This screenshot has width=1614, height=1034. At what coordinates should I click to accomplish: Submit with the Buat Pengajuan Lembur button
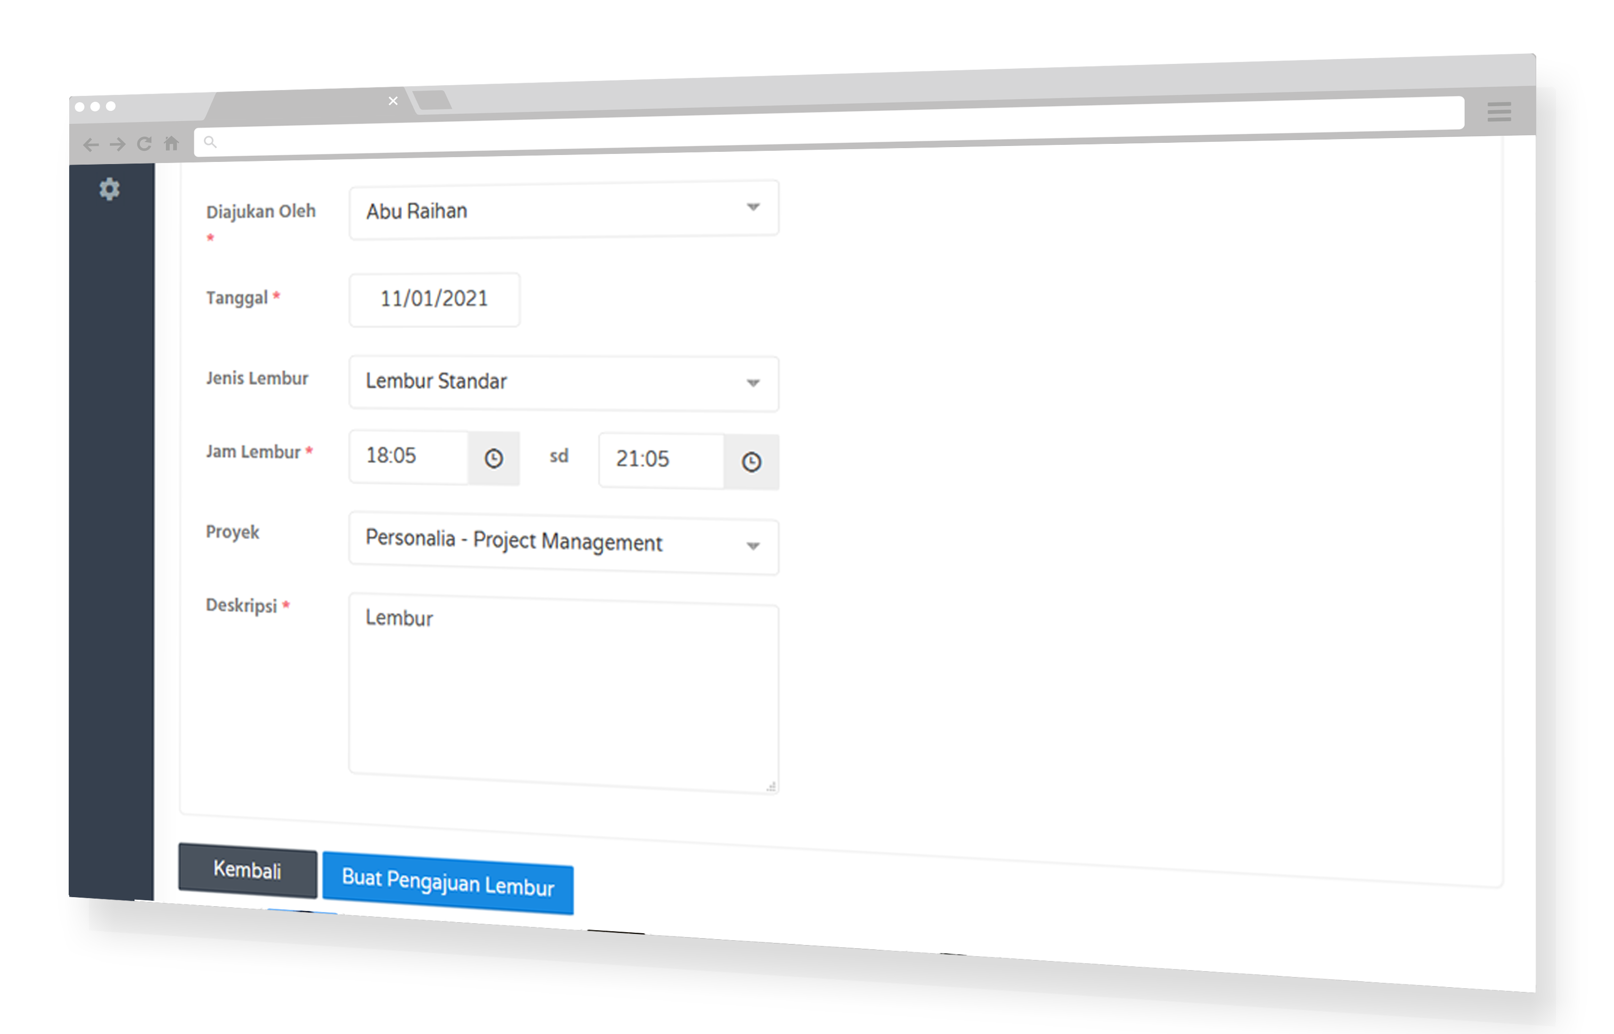tap(448, 883)
